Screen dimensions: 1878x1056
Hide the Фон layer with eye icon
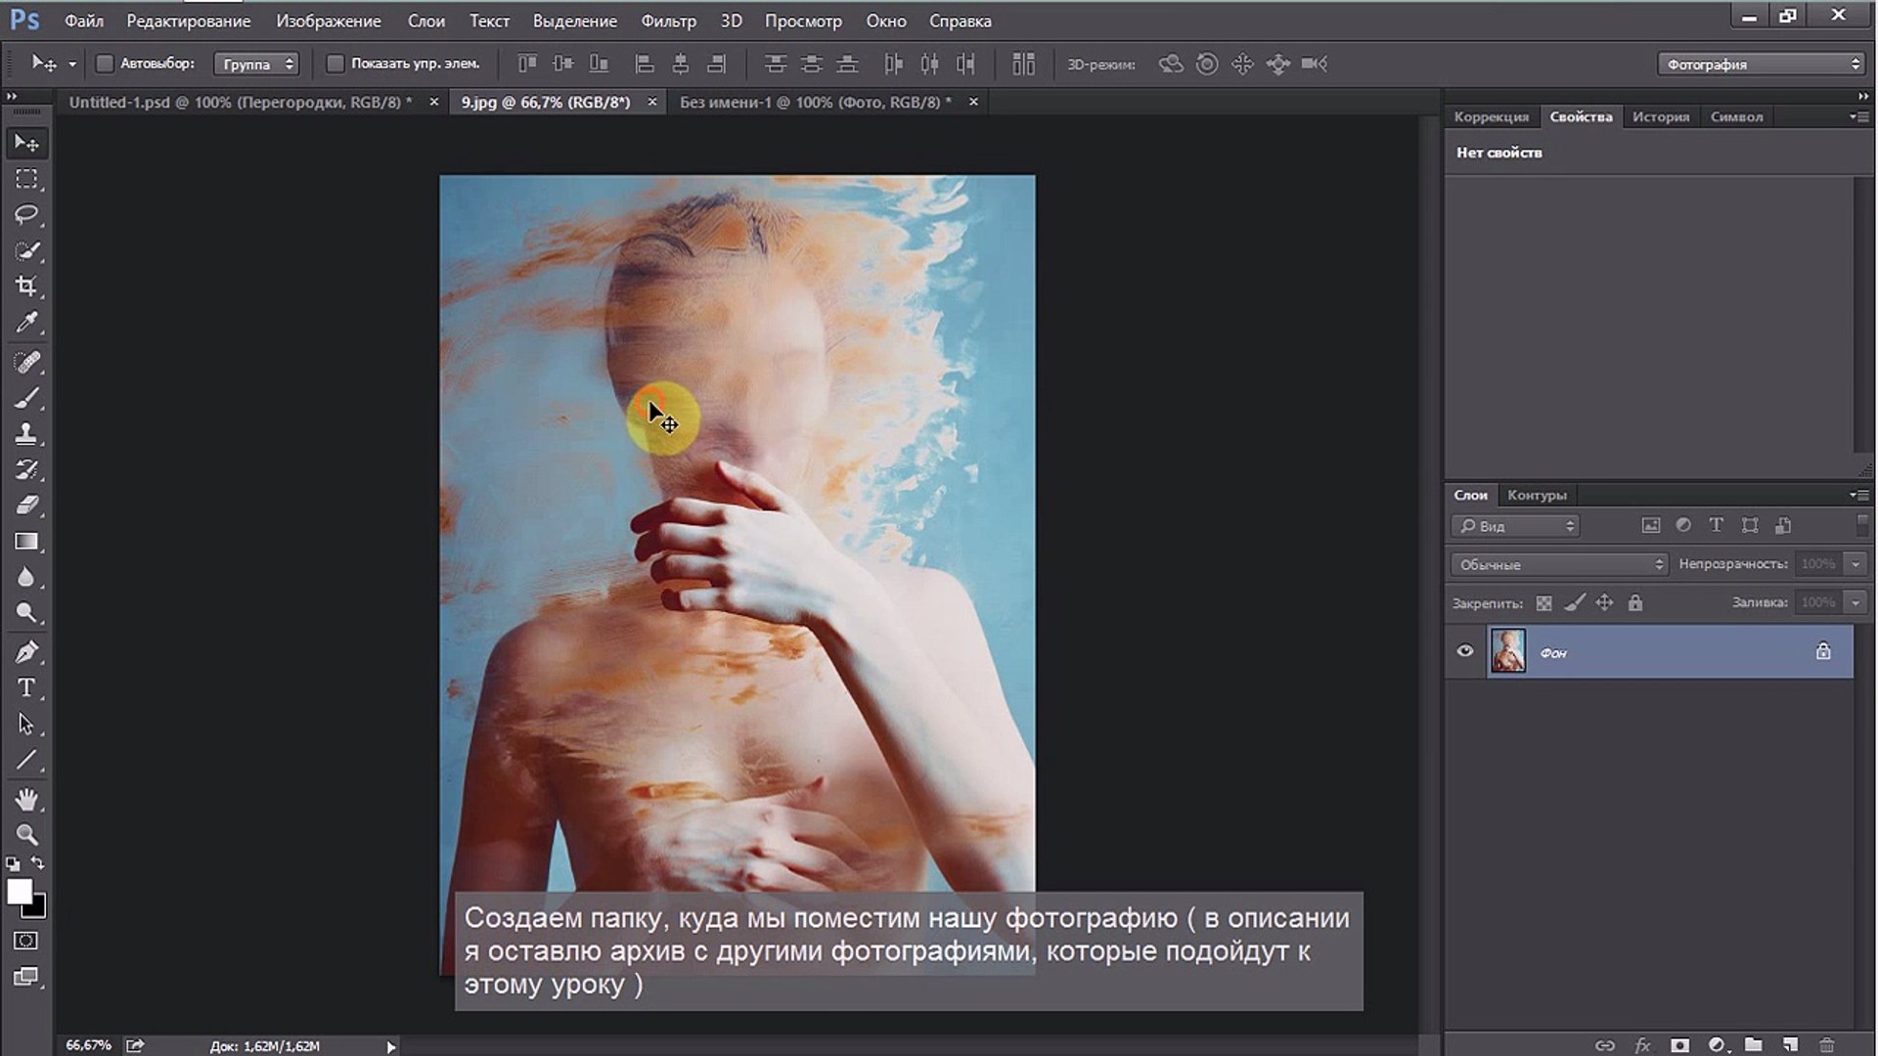[1464, 651]
